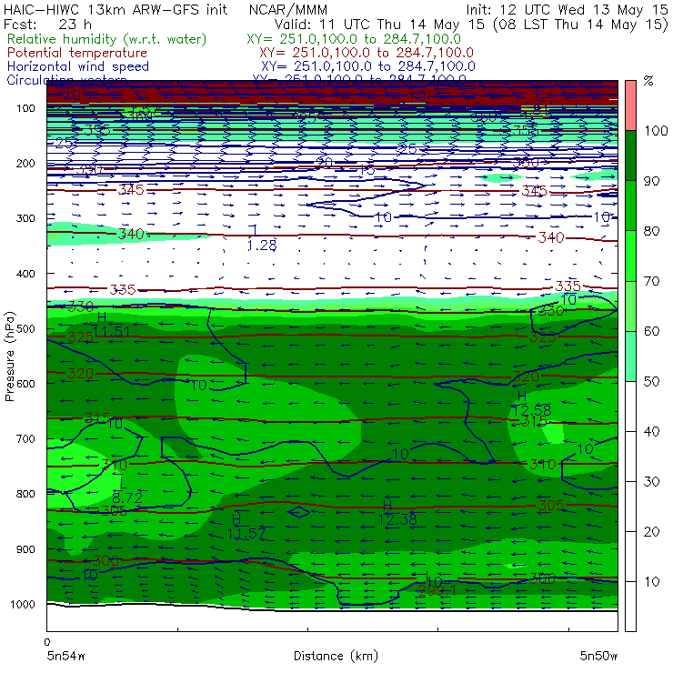This screenshot has height=673, width=673.
Task: Click the "11.57" wind maximum value
Action: [x=246, y=534]
